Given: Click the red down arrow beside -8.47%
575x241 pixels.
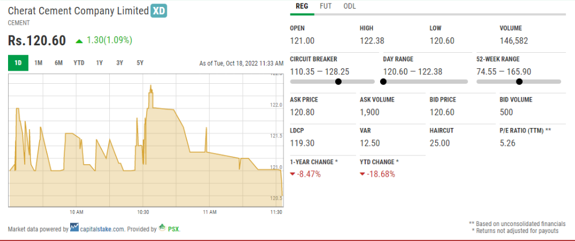Looking at the screenshot, I should click(x=292, y=174).
